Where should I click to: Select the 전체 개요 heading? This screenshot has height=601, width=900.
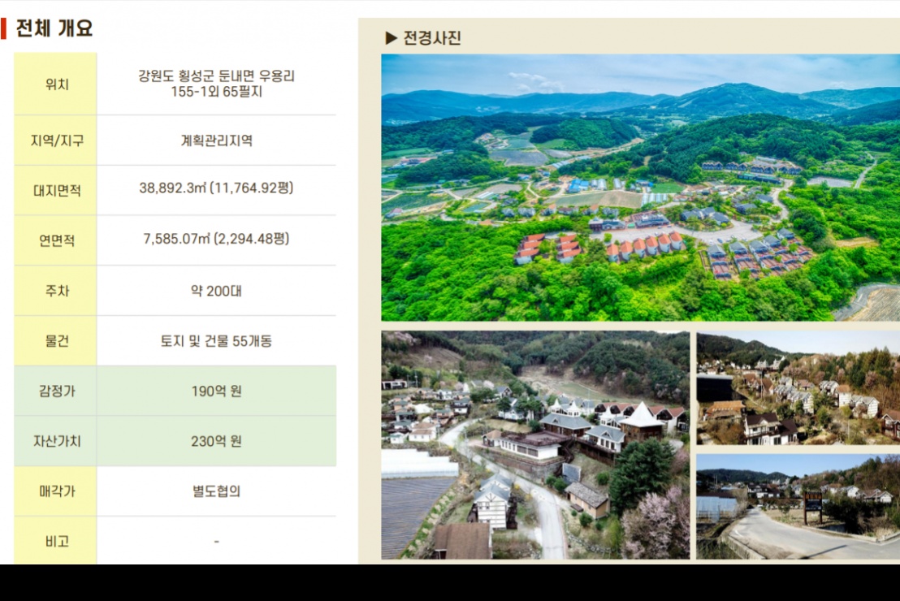click(x=54, y=28)
